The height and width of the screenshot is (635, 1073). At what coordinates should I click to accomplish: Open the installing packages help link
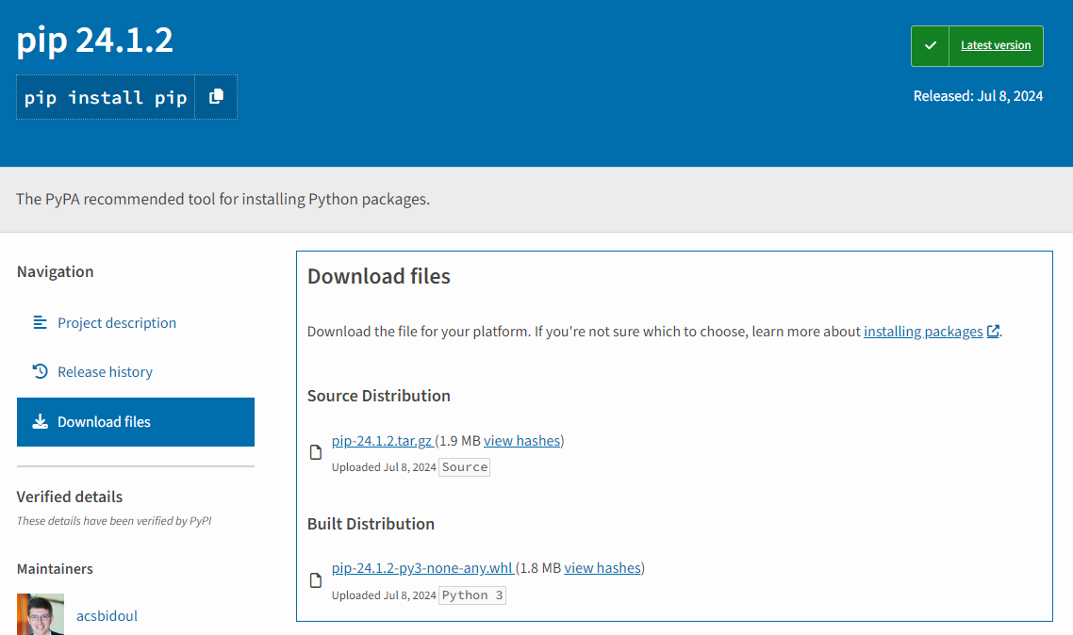[922, 332]
